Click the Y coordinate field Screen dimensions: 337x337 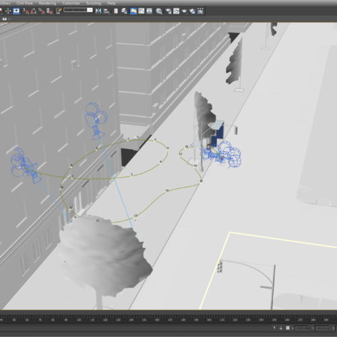tap(322, 328)
